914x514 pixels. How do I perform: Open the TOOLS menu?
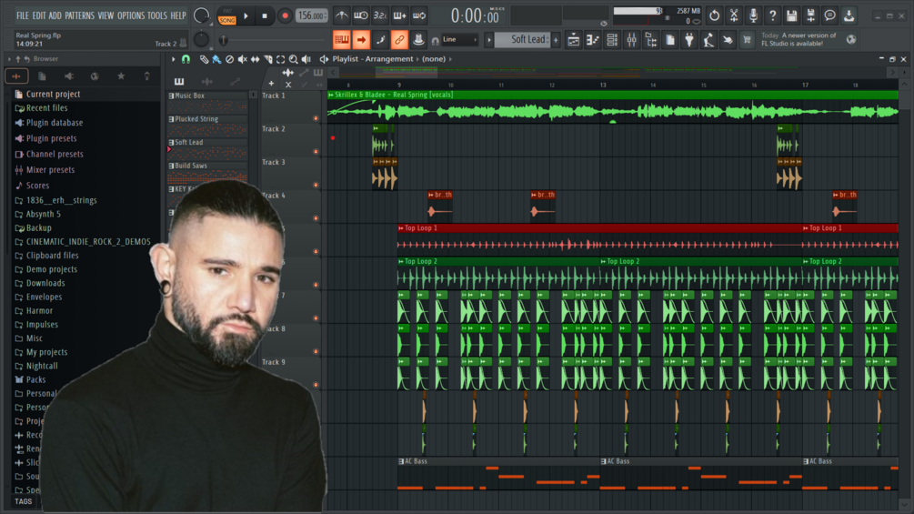[x=156, y=15]
